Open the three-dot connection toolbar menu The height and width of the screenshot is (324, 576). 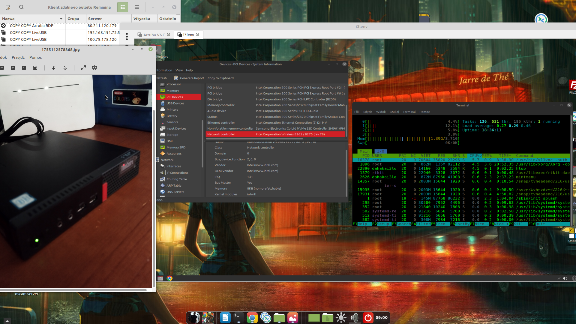click(127, 37)
